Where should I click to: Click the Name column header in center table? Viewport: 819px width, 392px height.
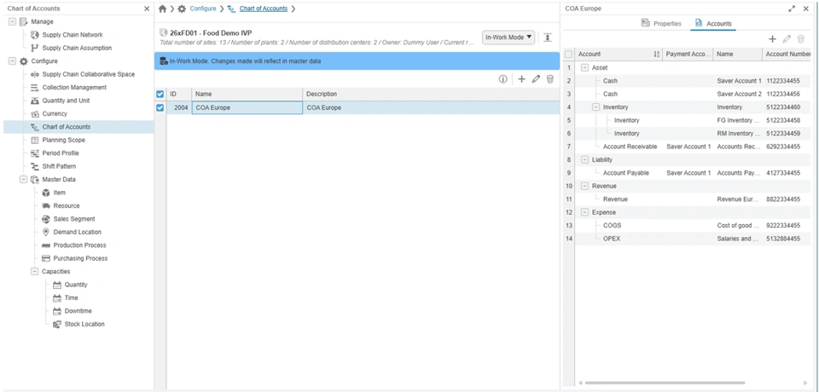tap(247, 94)
